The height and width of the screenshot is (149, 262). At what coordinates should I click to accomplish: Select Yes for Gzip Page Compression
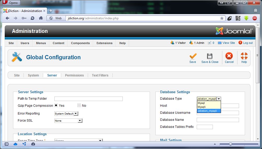point(56,105)
